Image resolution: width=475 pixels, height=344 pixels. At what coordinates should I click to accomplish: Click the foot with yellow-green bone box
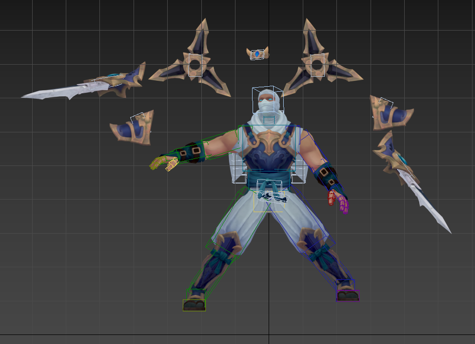(194, 305)
